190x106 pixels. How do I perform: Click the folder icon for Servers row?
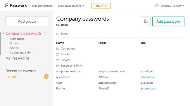click(58, 60)
